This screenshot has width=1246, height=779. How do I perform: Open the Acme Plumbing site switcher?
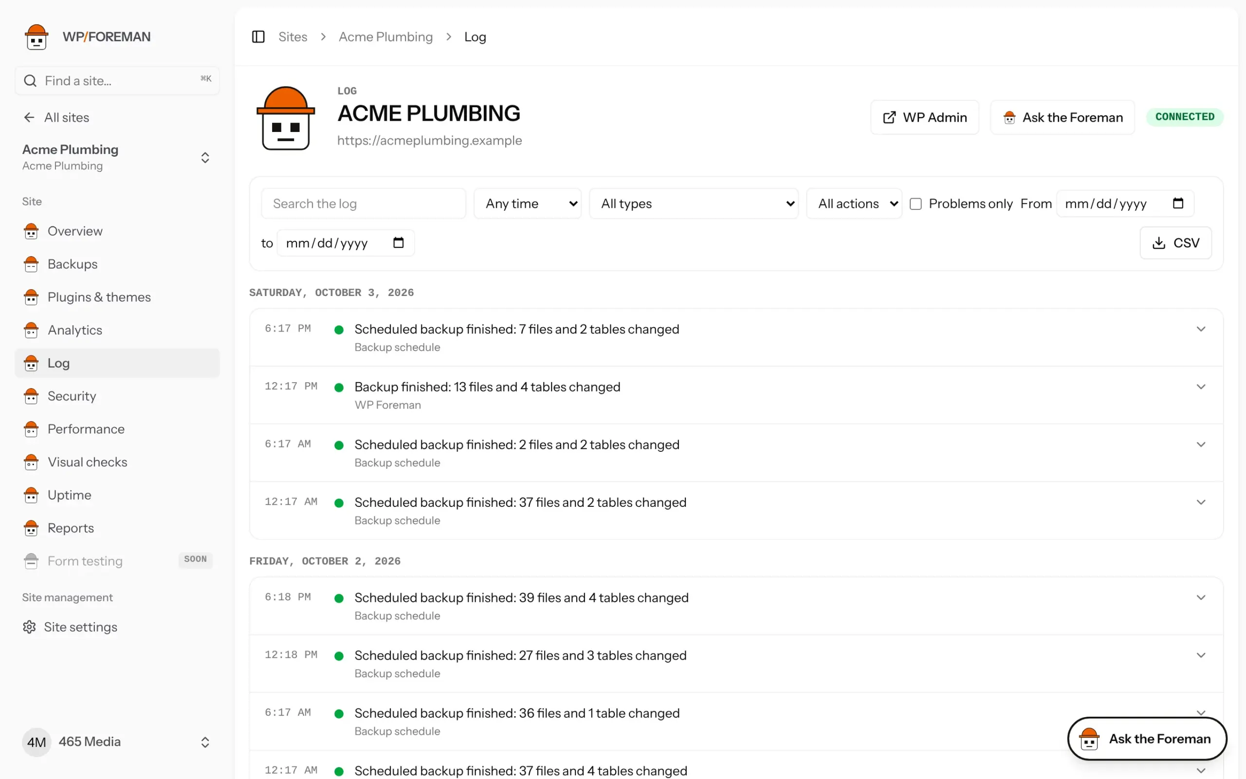117,157
